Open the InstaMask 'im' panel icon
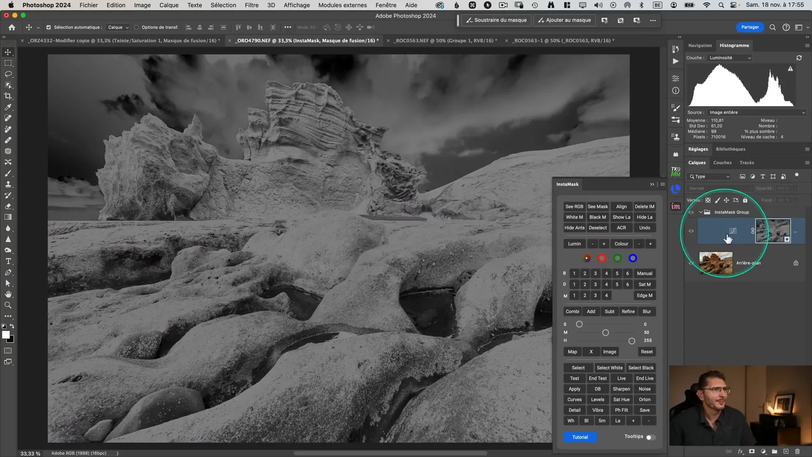The image size is (812, 457). click(676, 206)
